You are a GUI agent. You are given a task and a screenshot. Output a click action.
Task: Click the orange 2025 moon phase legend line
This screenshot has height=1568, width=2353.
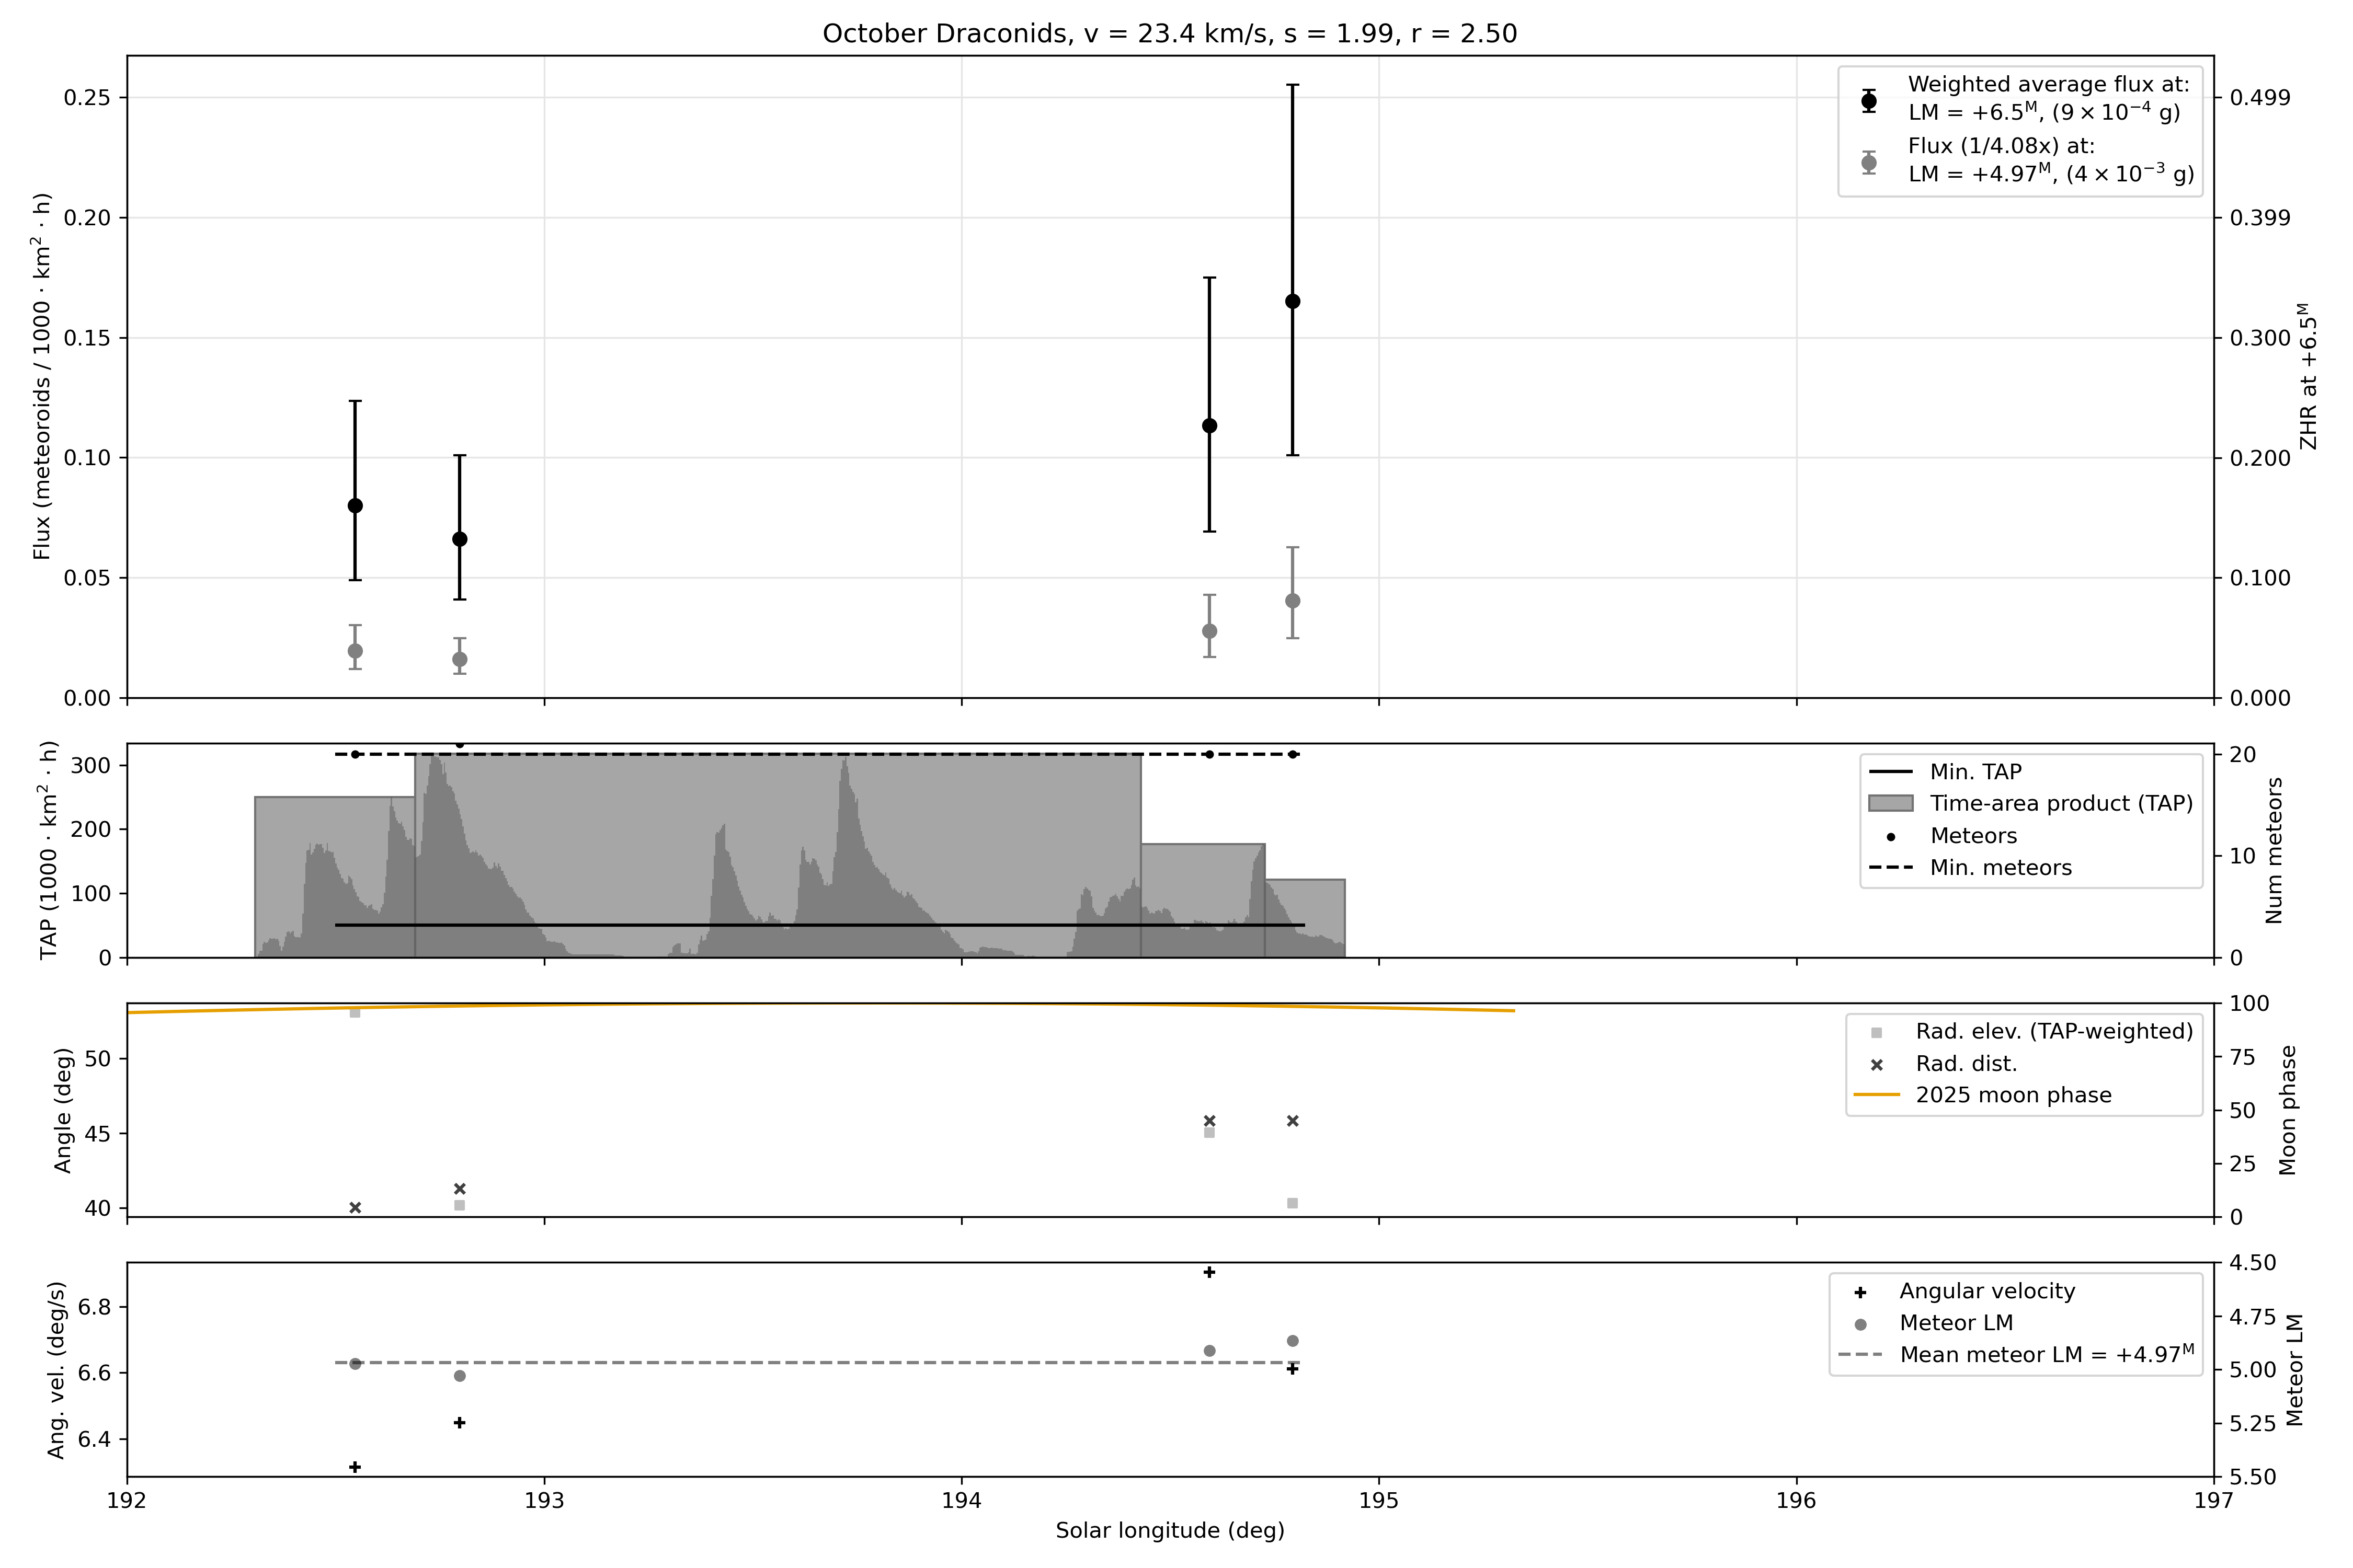1876,1095
